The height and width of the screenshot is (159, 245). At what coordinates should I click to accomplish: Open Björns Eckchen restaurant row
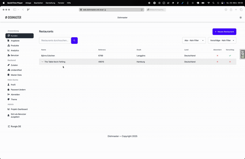[x=48, y=56]
